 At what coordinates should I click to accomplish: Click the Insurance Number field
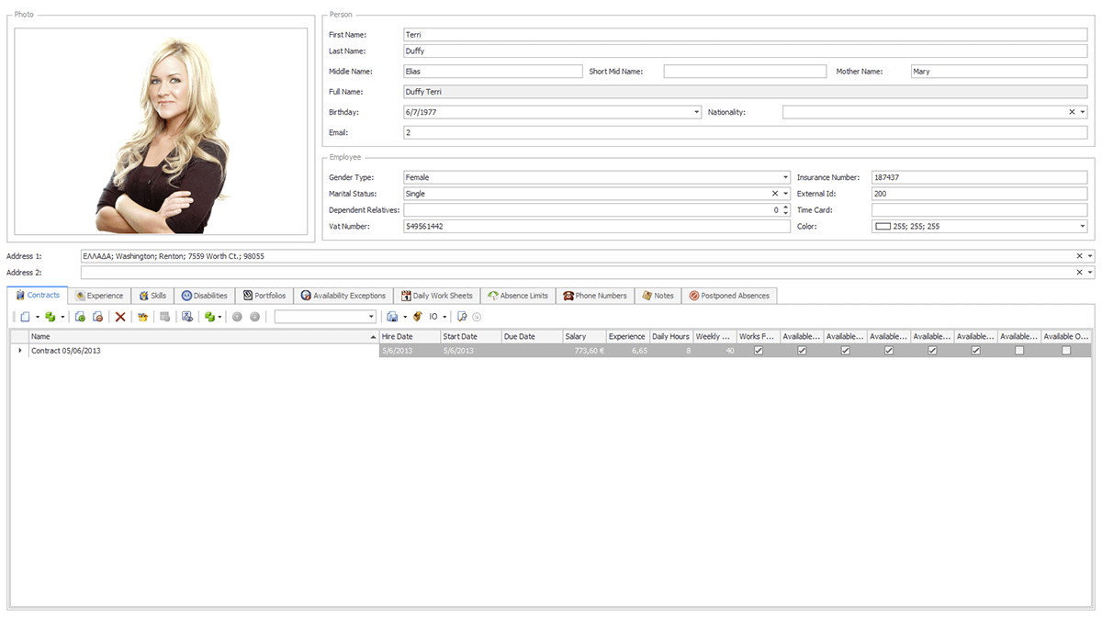pyautogui.click(x=979, y=177)
